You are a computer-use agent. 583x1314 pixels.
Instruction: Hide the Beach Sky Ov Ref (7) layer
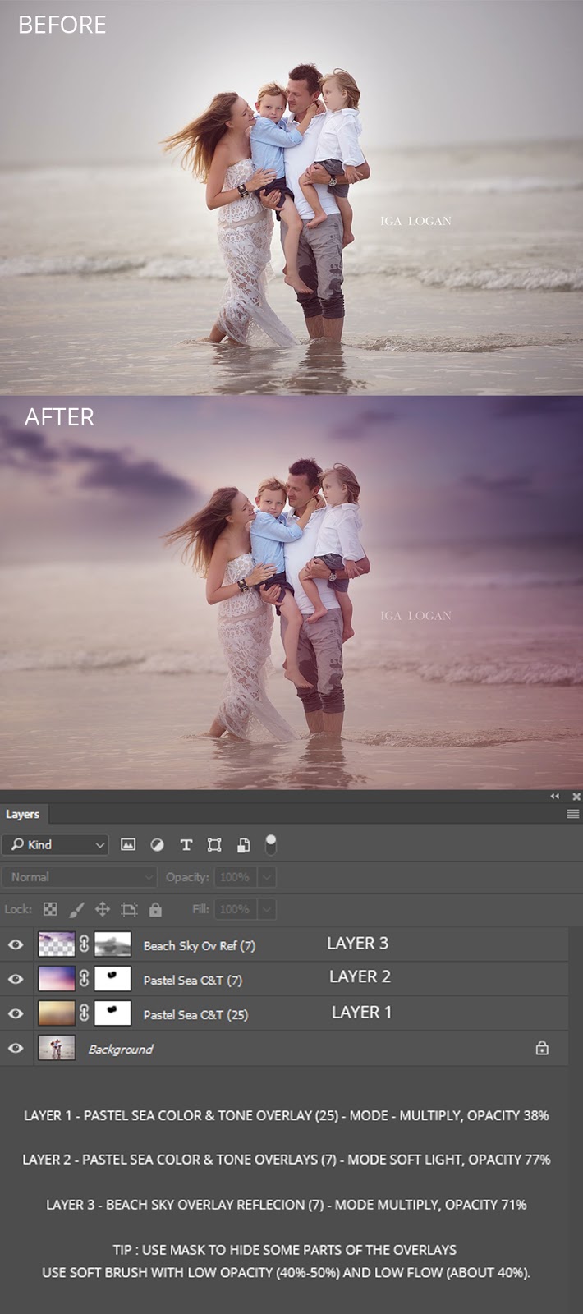[x=16, y=944]
